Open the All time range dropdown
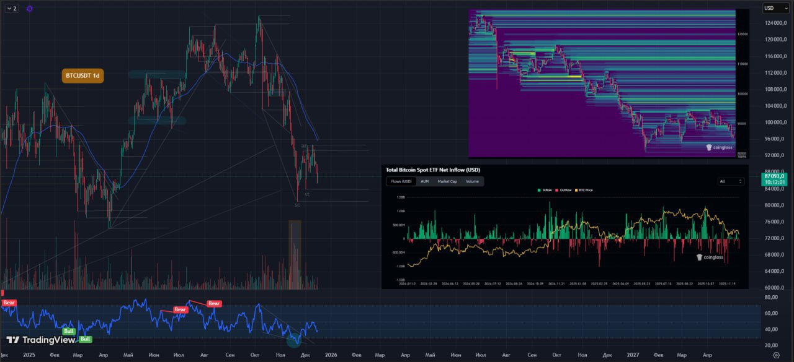Screen dimensions: 794x362 [x=730, y=181]
